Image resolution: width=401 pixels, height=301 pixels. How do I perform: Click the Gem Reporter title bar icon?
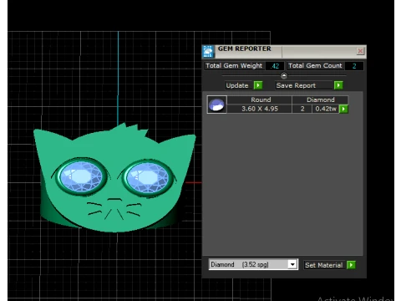tap(208, 52)
